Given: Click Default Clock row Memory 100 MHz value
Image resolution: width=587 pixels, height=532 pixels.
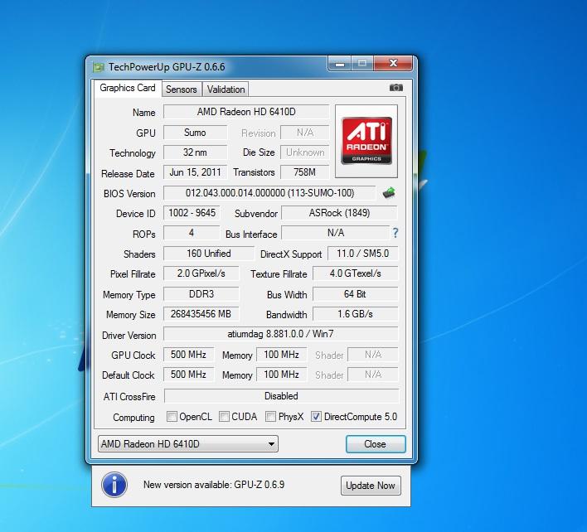Looking at the screenshot, I should click(282, 375).
